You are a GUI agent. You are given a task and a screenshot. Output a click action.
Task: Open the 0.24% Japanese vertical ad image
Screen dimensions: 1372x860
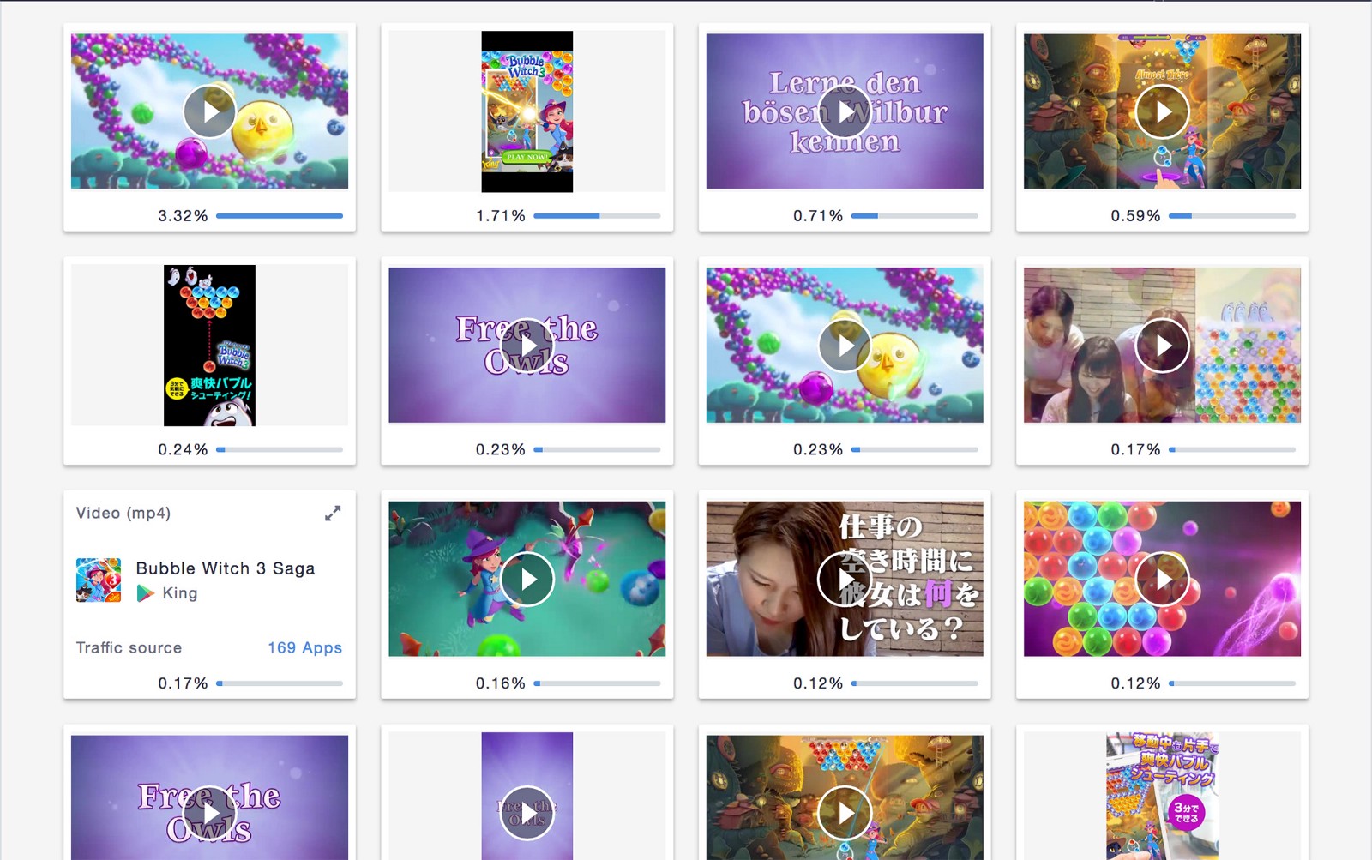click(x=209, y=346)
